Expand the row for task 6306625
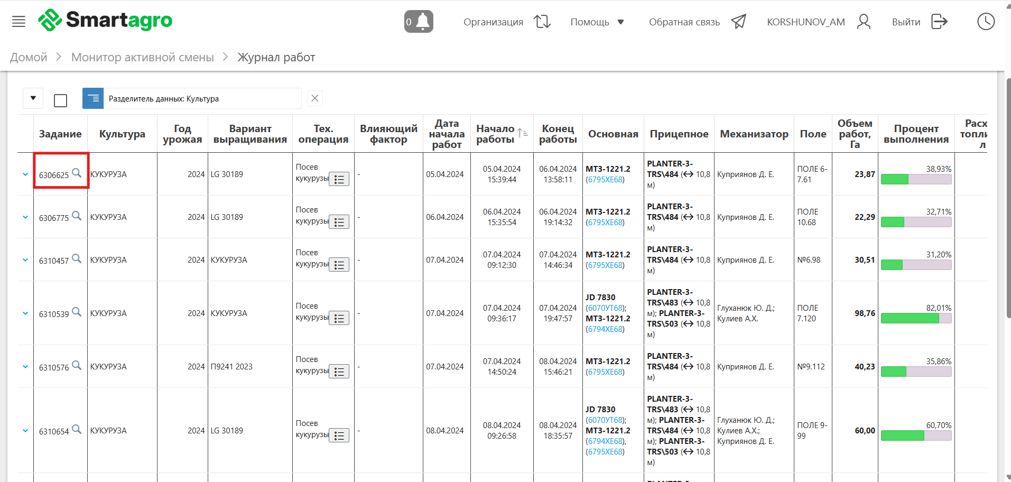The width and height of the screenshot is (1011, 482). (x=25, y=174)
